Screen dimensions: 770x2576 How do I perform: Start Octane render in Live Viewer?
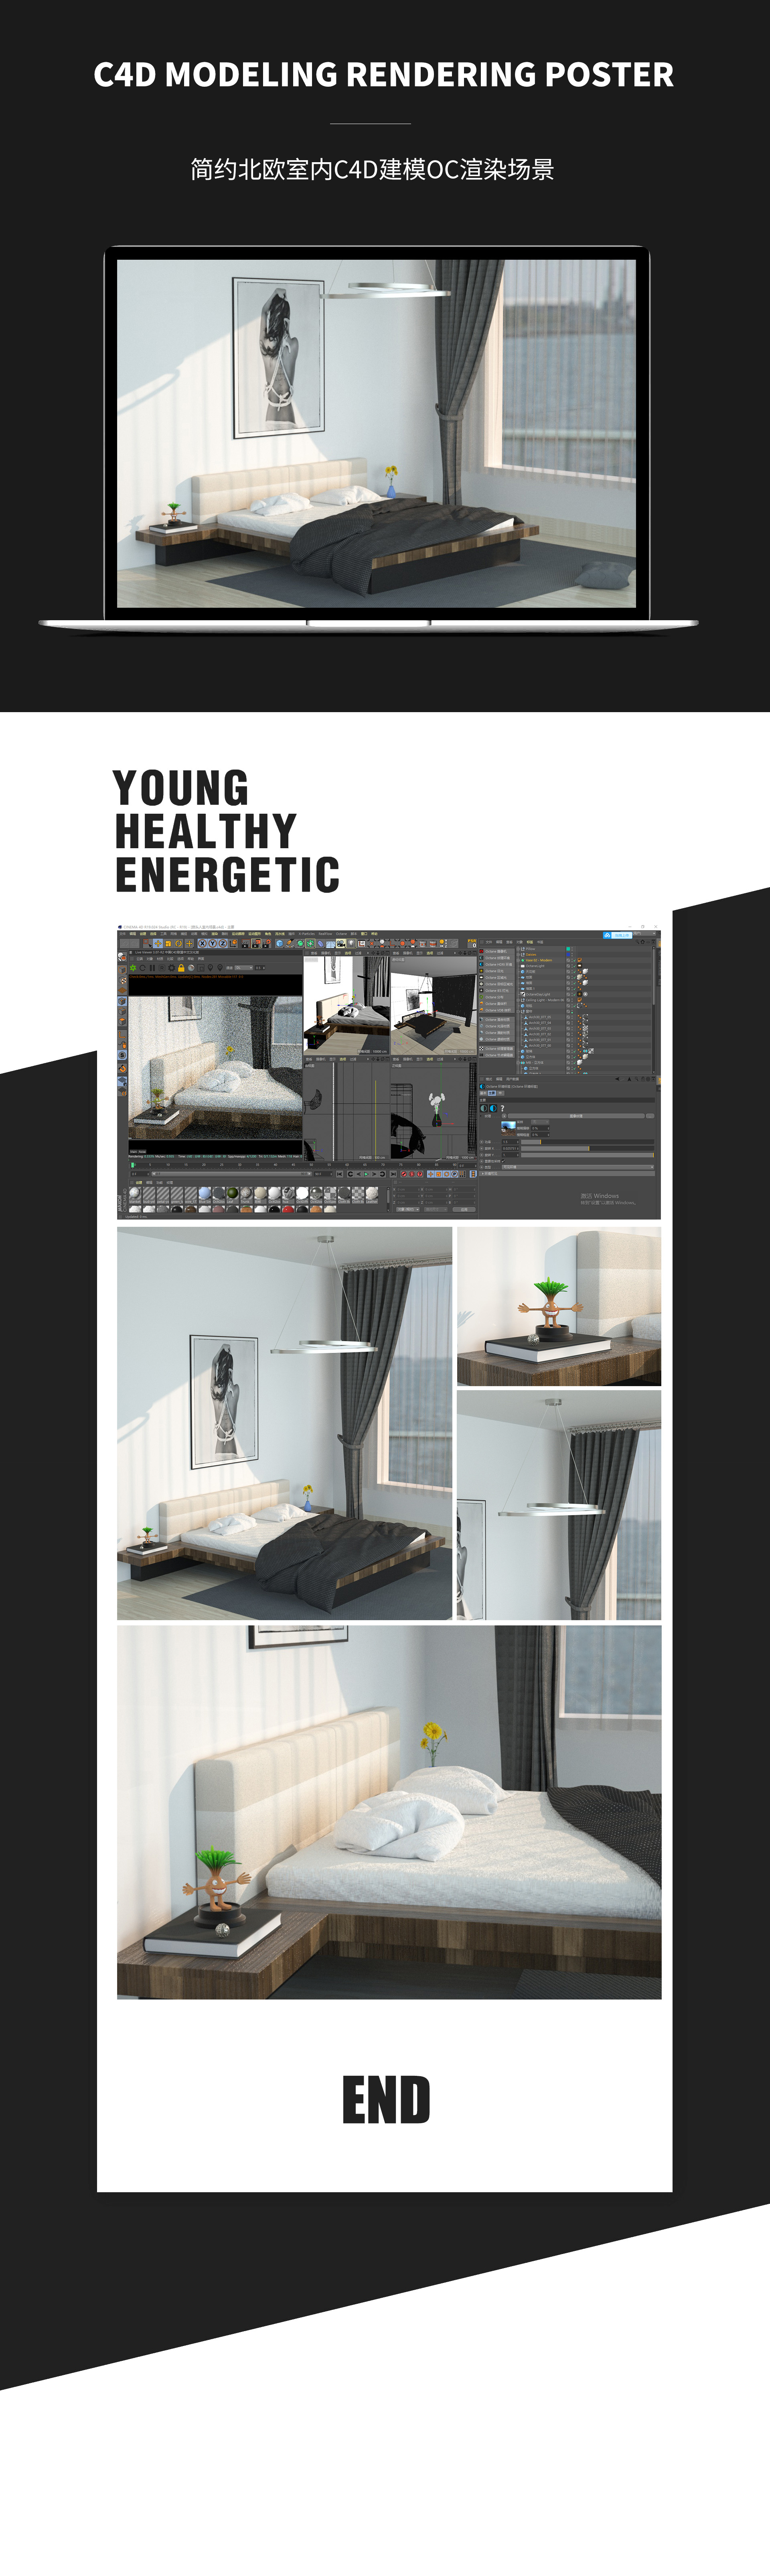pyautogui.click(x=133, y=968)
